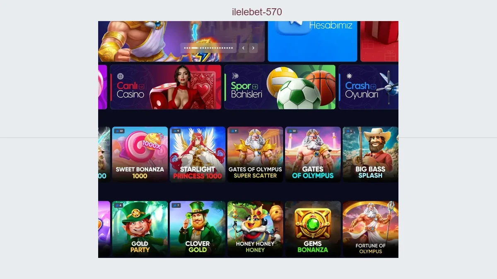This screenshot has width=497, height=279.
Task: Open the Gold Party slot thumbnail
Action: (140, 229)
